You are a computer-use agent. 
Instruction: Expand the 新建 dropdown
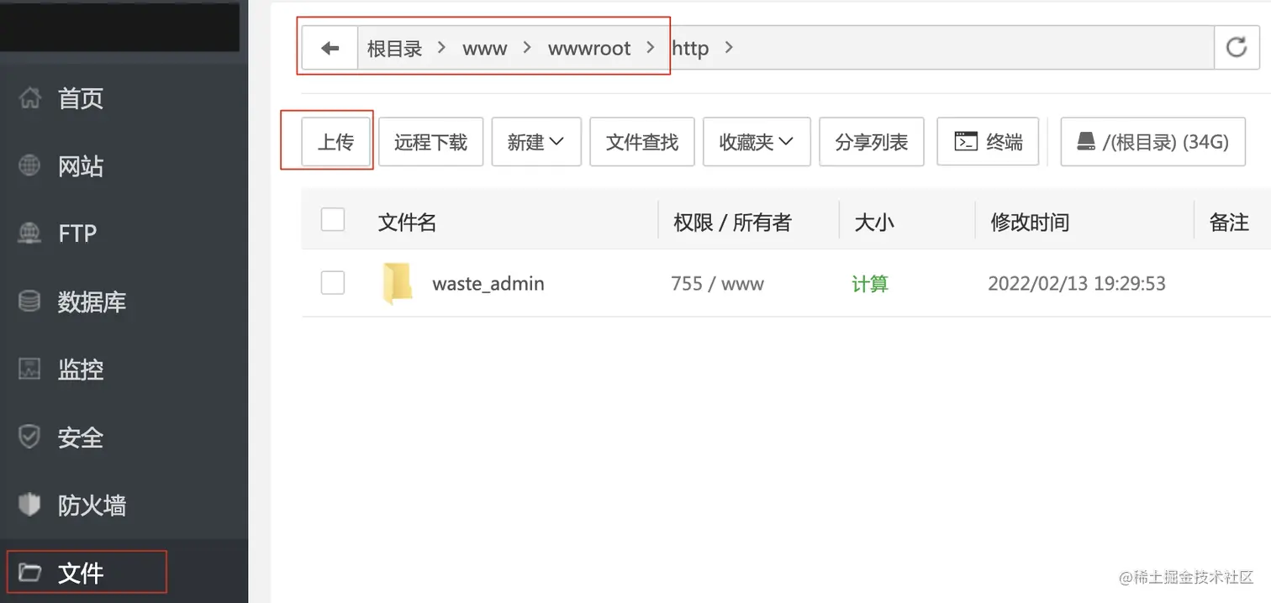coord(536,142)
